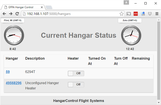The height and width of the screenshot is (105, 161).
Task: Click the Dropbox extension icon
Action: (x=150, y=14)
